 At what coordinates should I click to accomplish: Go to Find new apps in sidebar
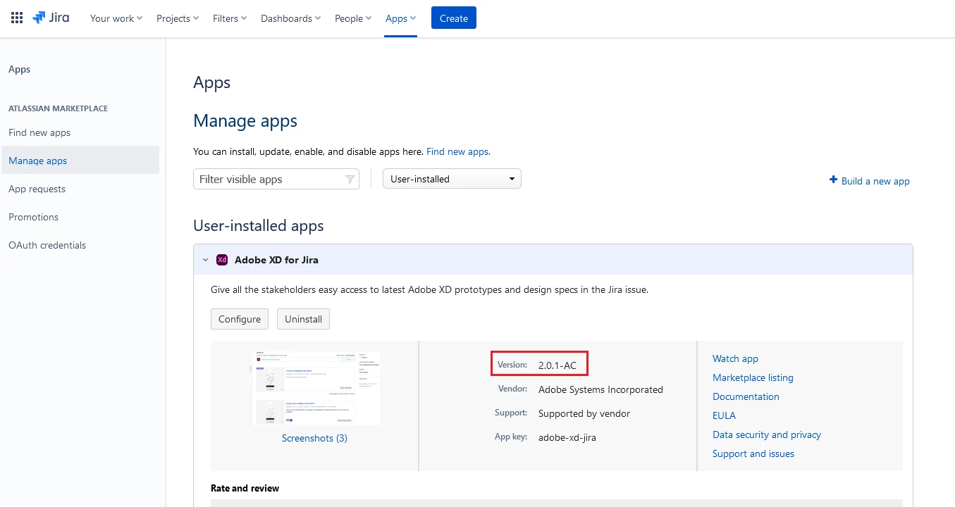pyautogui.click(x=39, y=132)
